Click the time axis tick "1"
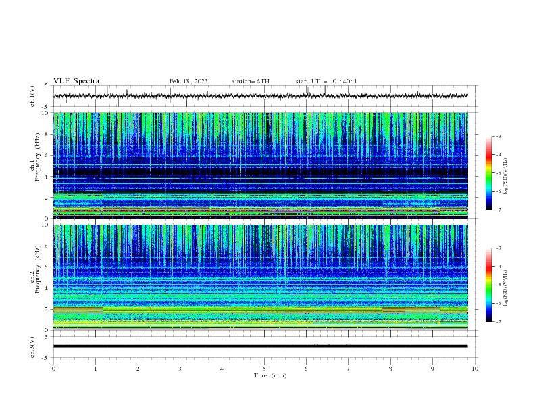535x414 pixels. [95, 369]
